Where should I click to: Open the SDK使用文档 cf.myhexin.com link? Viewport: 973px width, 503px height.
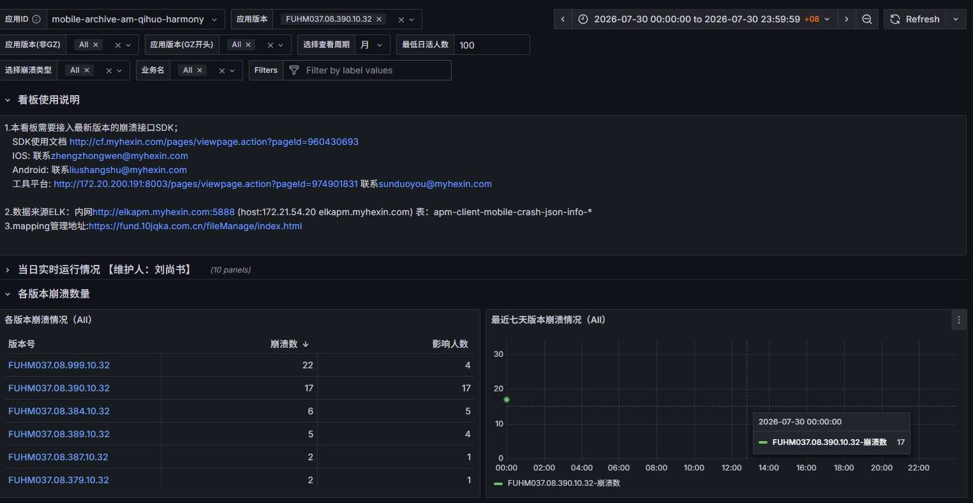214,142
